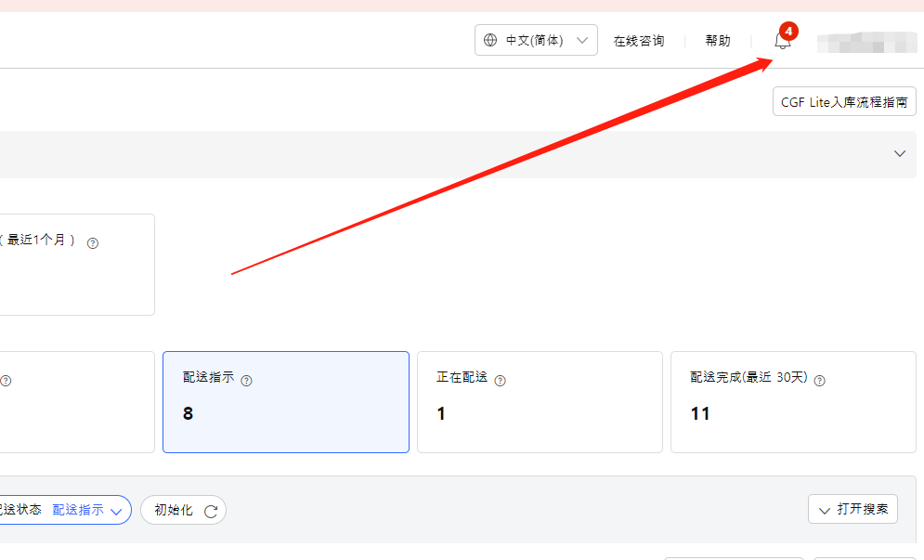Click the help icon on the 配送指示 card
The image size is (924, 560).
point(246,380)
